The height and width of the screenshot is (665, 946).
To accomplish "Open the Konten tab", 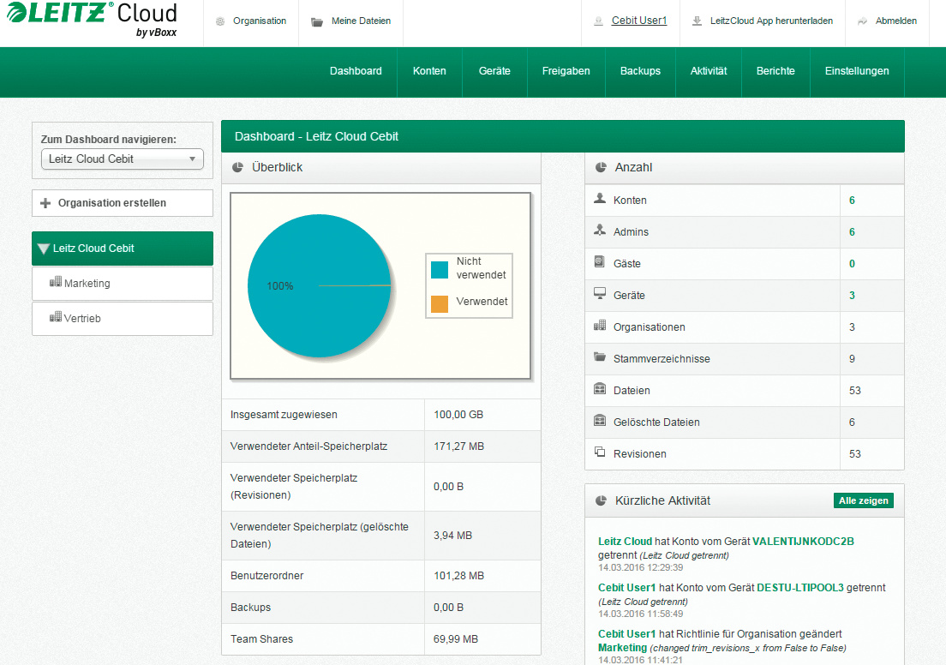I will (429, 71).
